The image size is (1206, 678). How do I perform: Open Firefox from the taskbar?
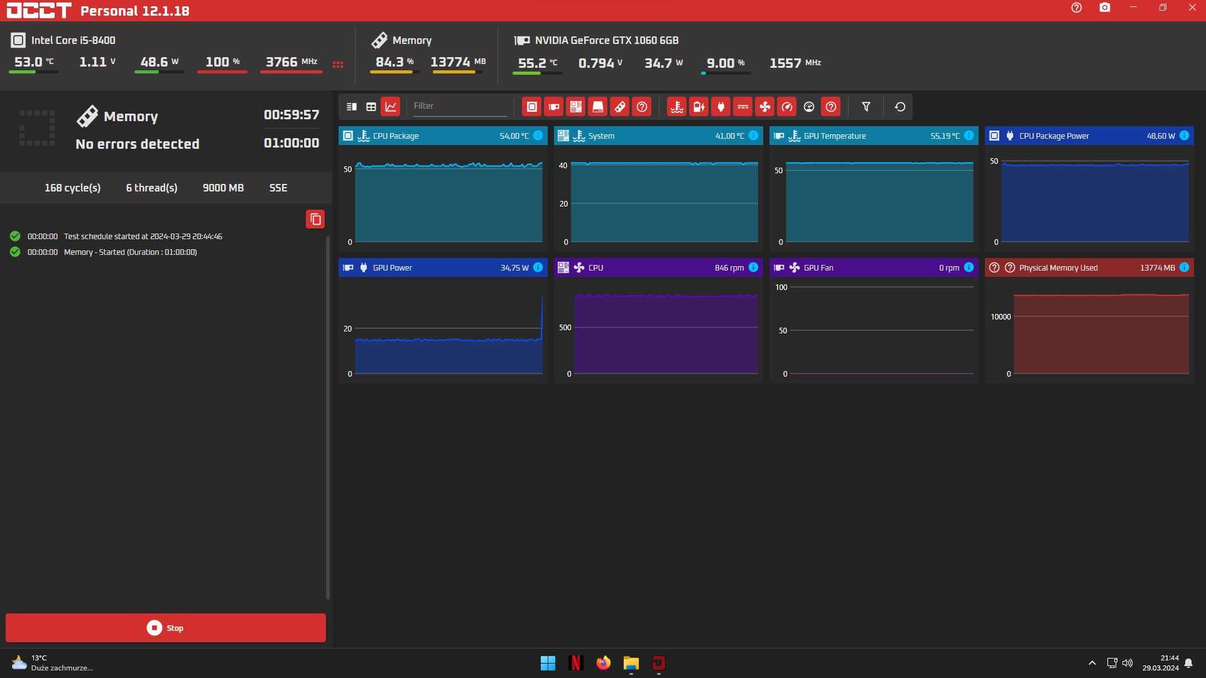(x=603, y=663)
